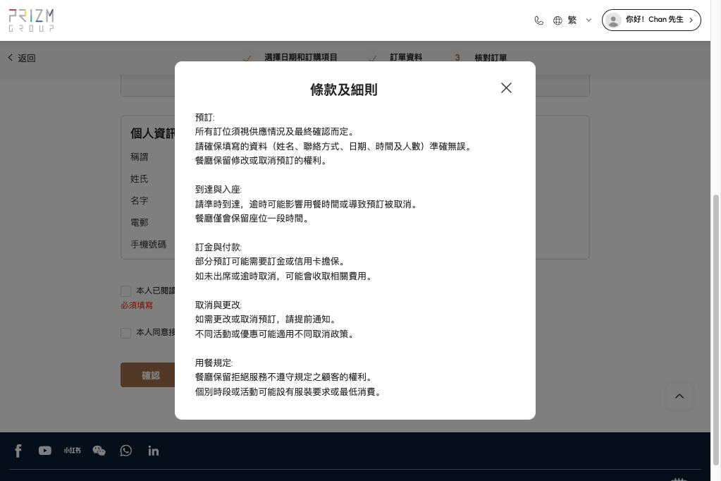Click the line 餐廳保留修改或取消預訂的權利。
This screenshot has height=481, width=721.
[261, 161]
